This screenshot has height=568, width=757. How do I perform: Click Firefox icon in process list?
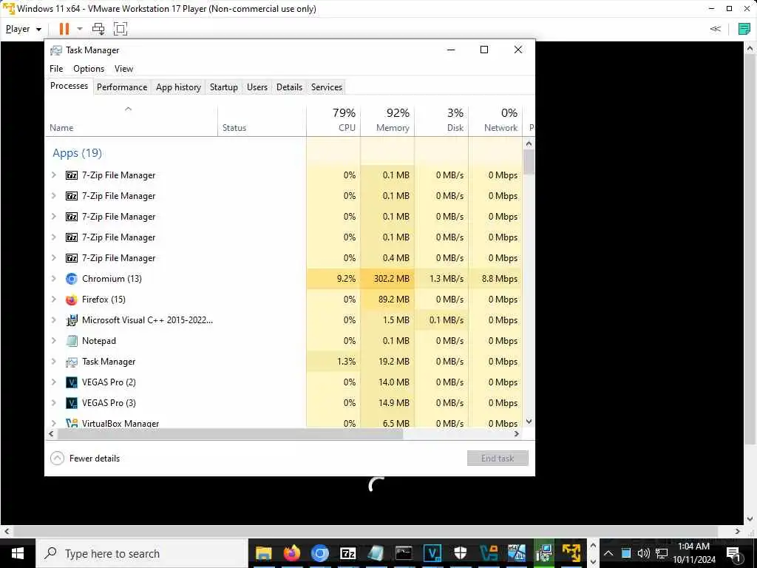[x=72, y=300]
